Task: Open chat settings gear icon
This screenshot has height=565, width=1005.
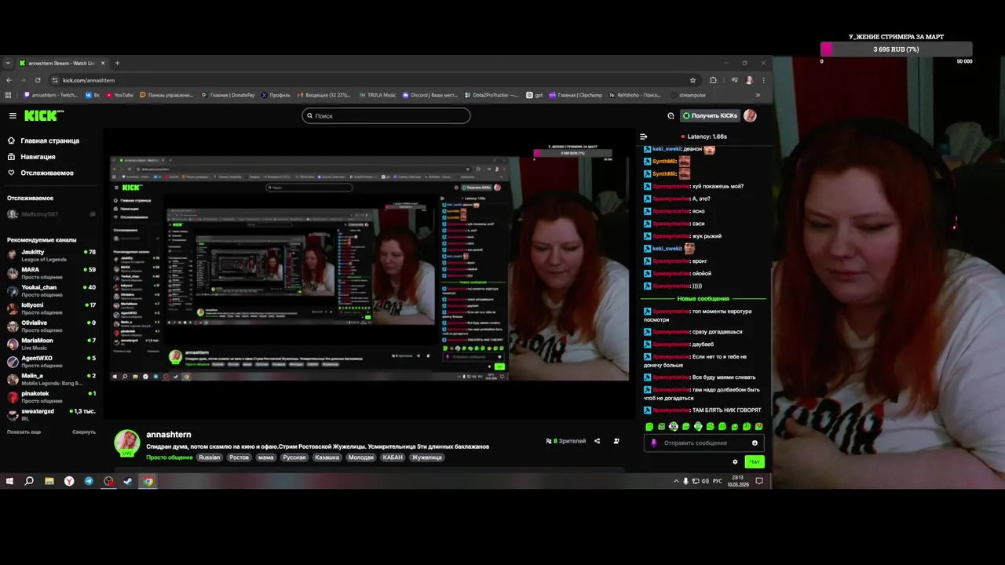Action: 735,461
